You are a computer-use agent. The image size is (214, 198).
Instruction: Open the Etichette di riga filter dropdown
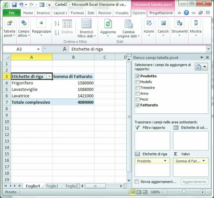(x=49, y=76)
